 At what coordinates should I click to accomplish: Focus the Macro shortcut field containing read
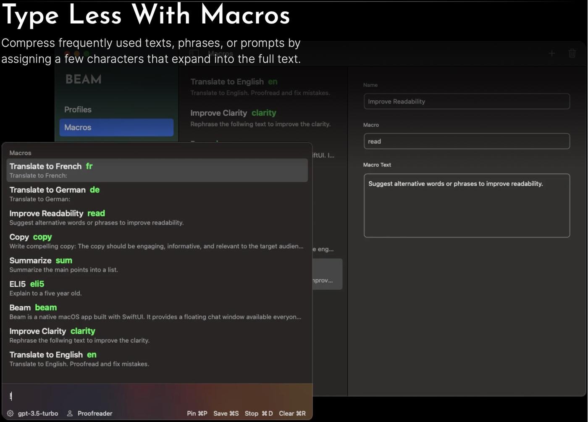tap(466, 141)
